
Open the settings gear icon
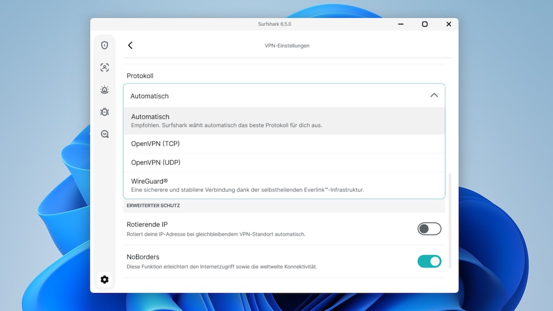[x=104, y=279]
